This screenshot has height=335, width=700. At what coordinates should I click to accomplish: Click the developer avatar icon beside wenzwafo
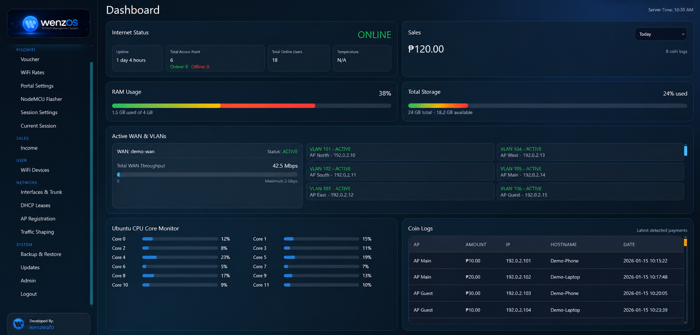pyautogui.click(x=19, y=323)
